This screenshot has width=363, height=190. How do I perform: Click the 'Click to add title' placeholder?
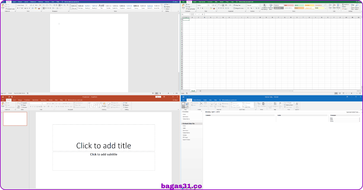[104, 138]
